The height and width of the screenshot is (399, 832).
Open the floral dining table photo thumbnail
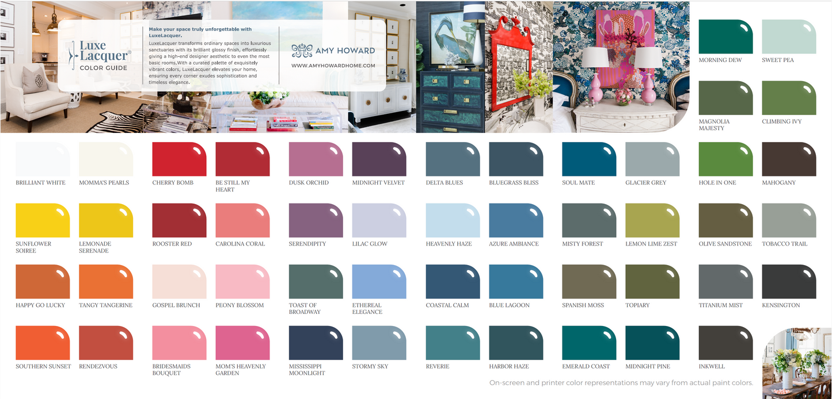coord(797,363)
